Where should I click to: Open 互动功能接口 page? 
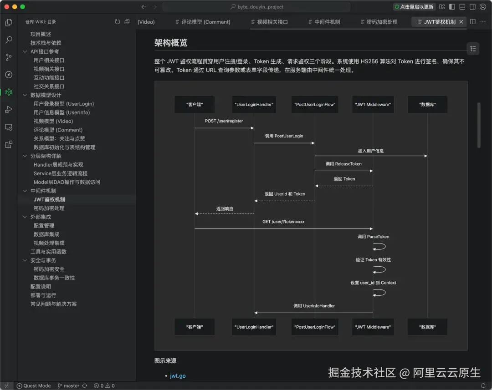(49, 77)
